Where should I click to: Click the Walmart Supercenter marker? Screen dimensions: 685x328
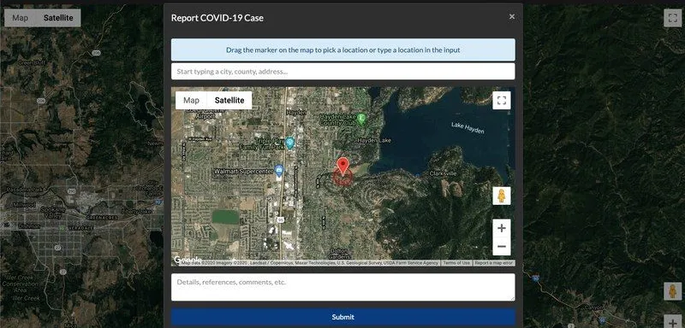pos(279,170)
